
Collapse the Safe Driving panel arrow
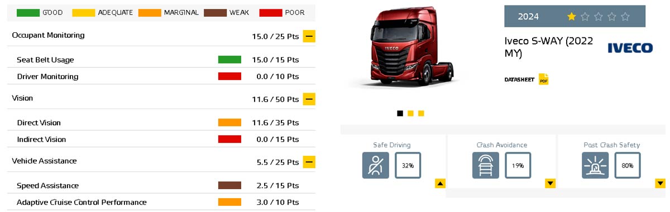[440, 184]
